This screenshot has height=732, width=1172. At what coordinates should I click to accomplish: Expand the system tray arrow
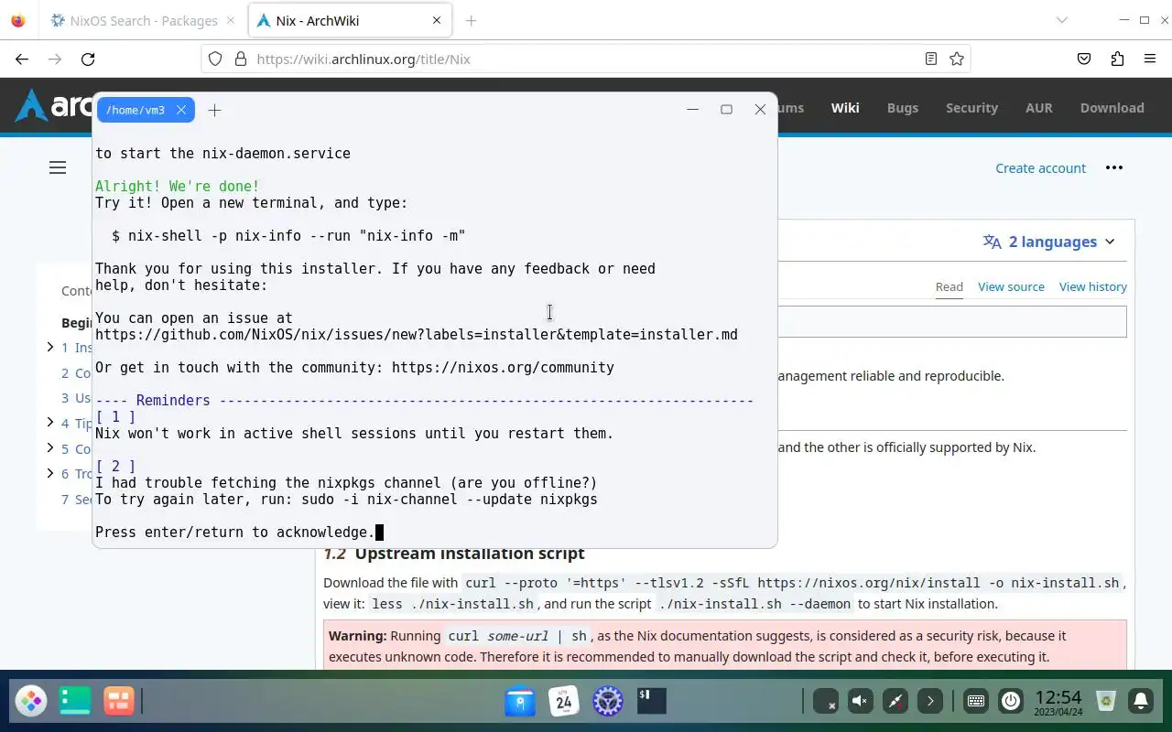click(930, 701)
